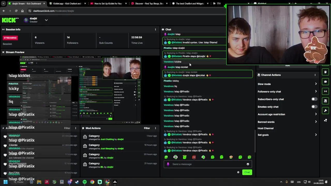Open chat settings gear icon
This screenshot has height=186, width=331.
click(x=238, y=172)
